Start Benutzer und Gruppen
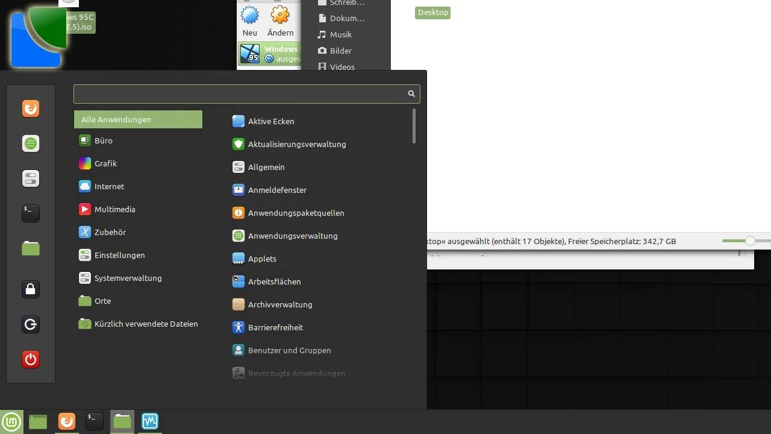Image resolution: width=771 pixels, height=434 pixels. (x=289, y=350)
